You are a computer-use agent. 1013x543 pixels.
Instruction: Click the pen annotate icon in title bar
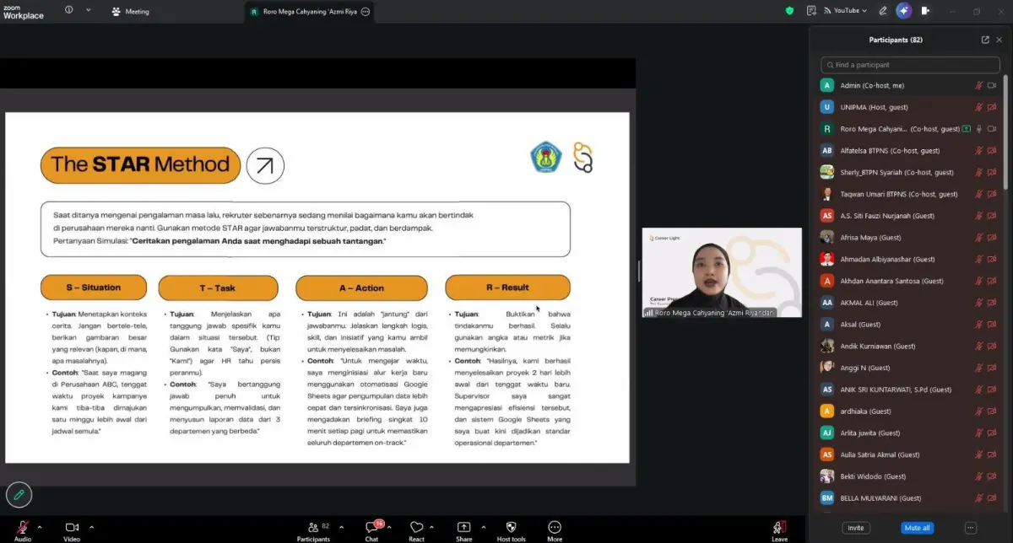point(883,11)
